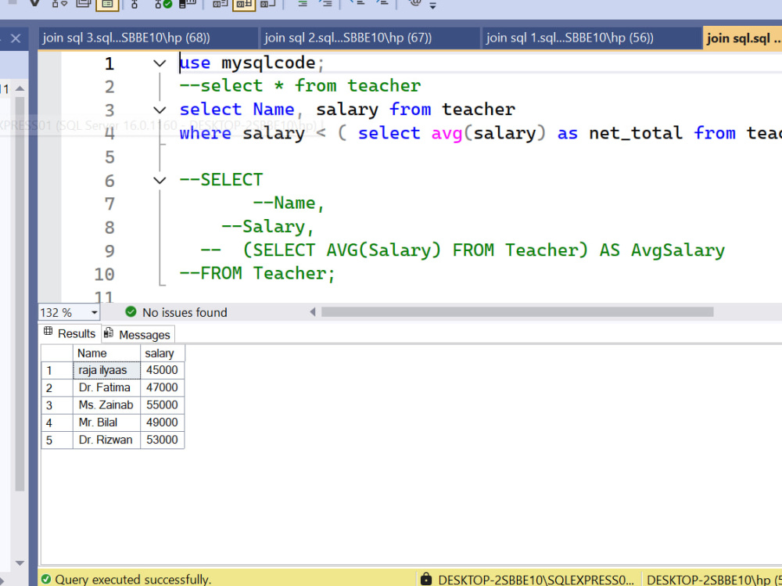Click the '--FROM Teacher;' comment line

257,274
